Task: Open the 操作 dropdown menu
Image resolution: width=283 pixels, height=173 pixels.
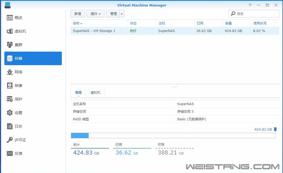Action: [x=95, y=13]
